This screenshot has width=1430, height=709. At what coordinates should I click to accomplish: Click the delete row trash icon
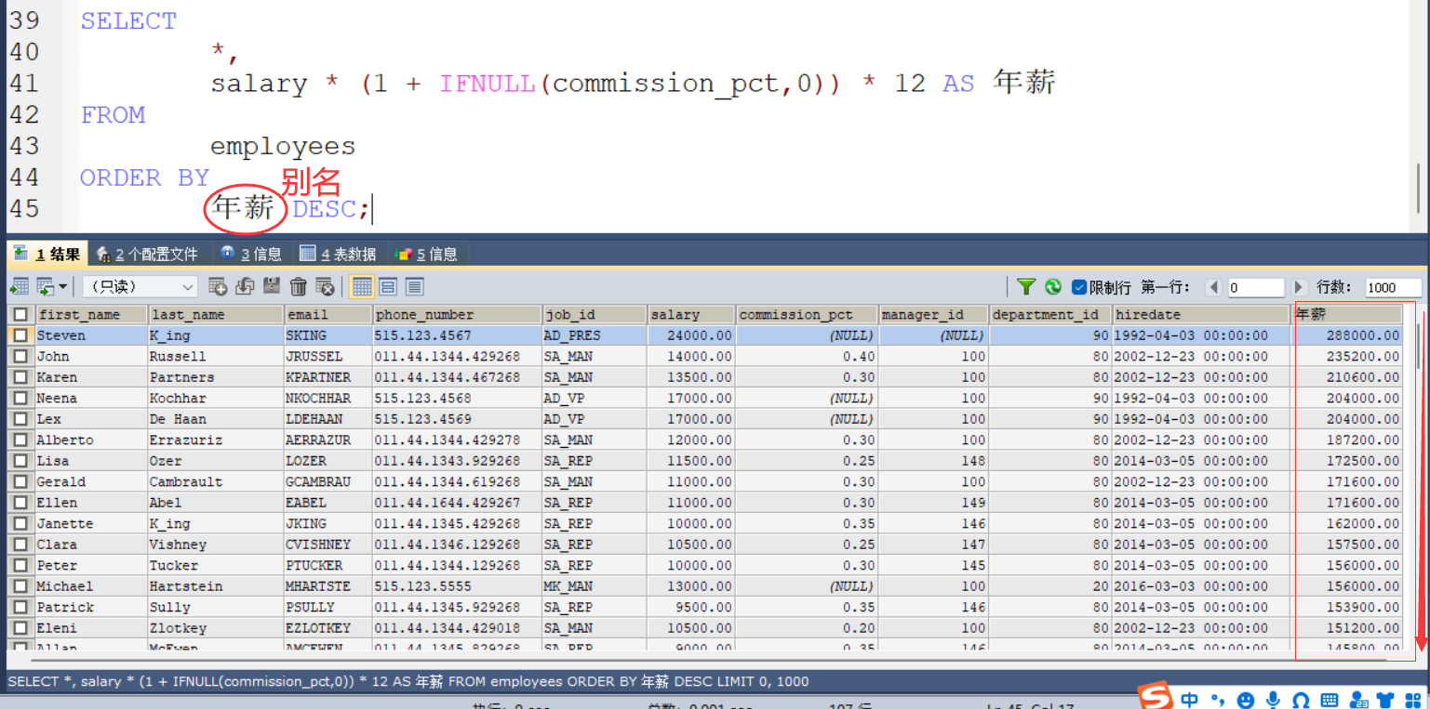click(299, 286)
